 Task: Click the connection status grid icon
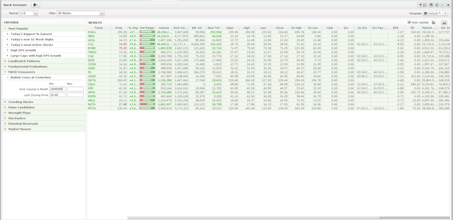click(x=425, y=5)
